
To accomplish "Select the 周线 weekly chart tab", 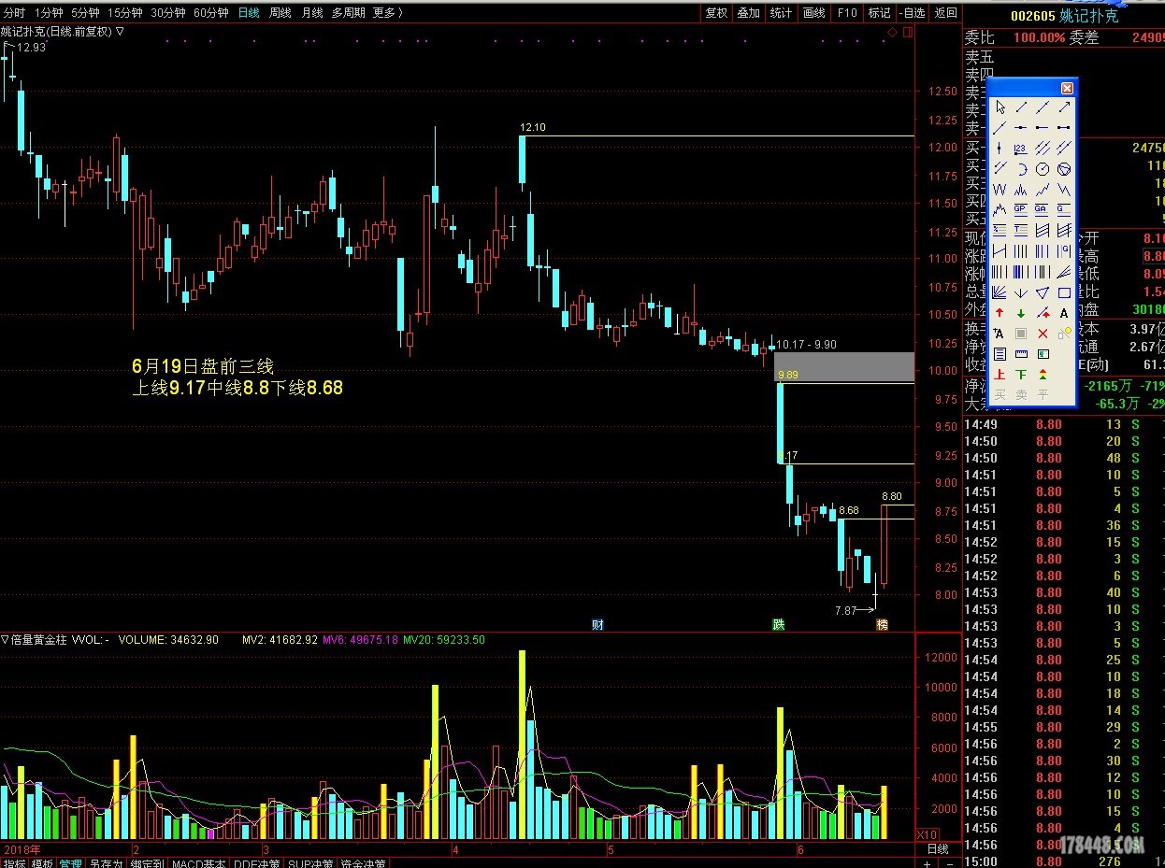I will [280, 13].
